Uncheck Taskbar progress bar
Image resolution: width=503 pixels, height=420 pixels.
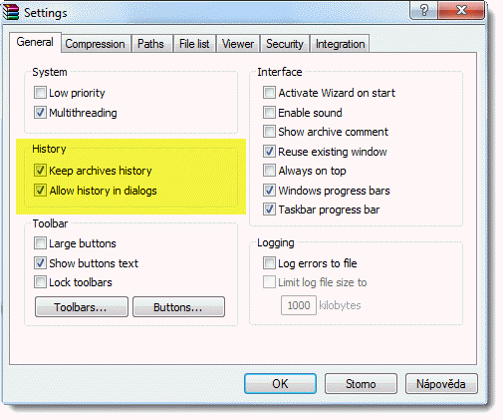click(x=269, y=210)
